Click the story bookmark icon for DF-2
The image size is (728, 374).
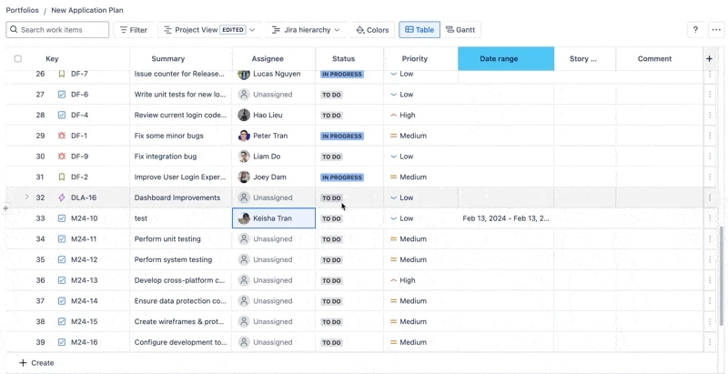pyautogui.click(x=62, y=177)
